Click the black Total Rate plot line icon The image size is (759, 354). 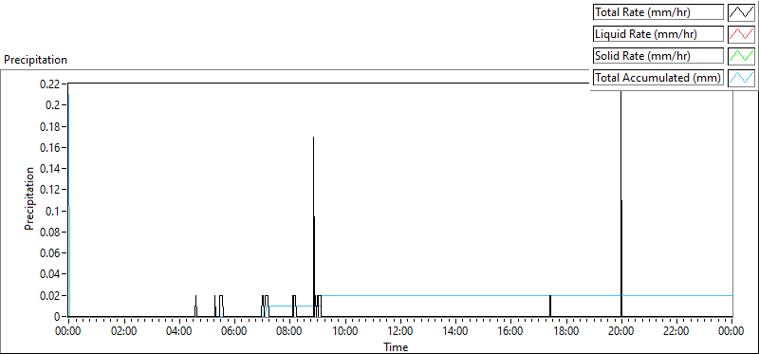[x=741, y=12]
